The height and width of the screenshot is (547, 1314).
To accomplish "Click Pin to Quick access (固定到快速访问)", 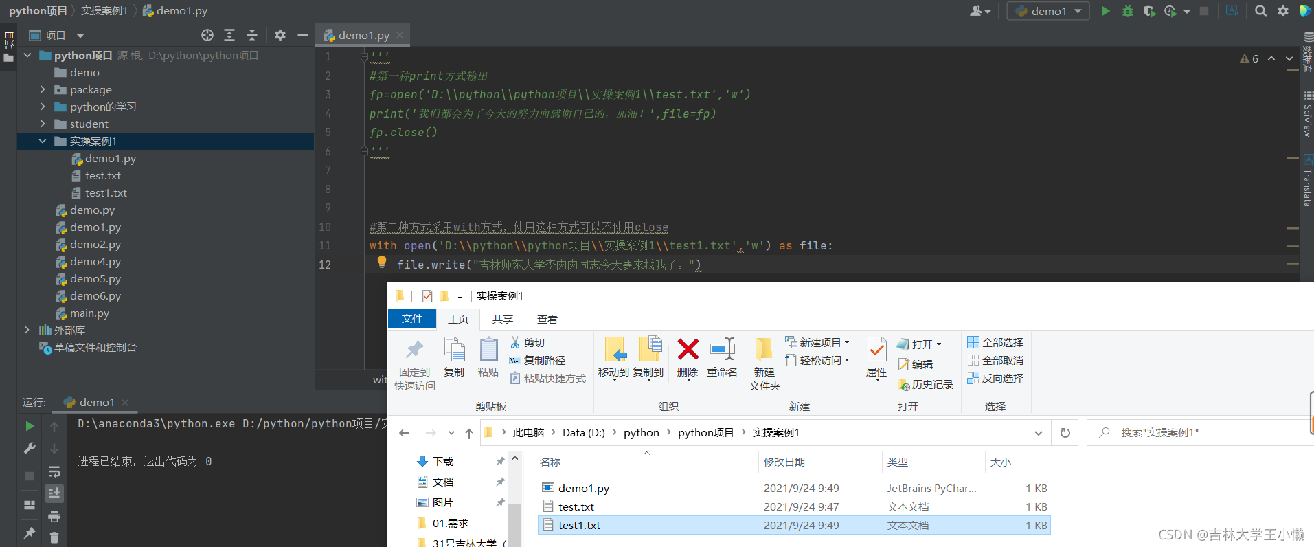I will coord(415,364).
